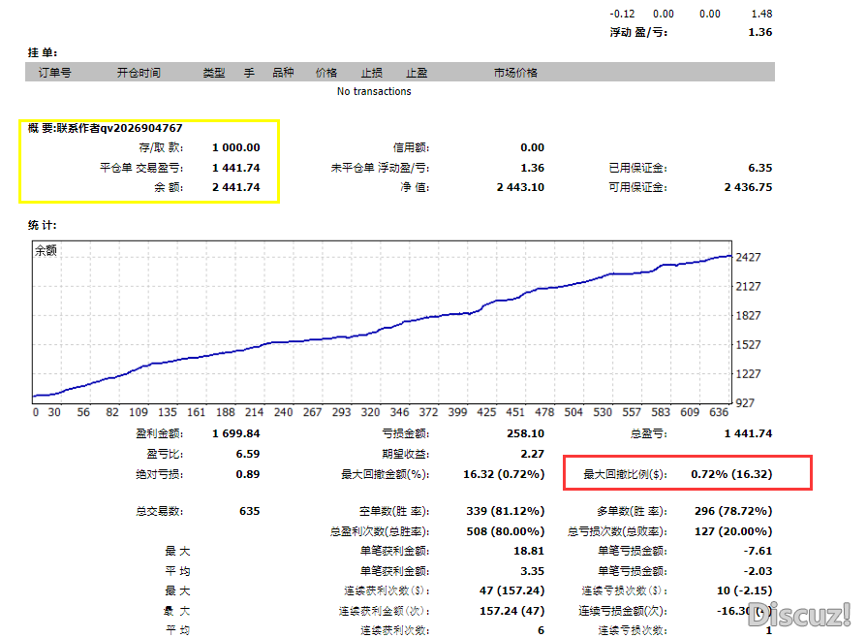This screenshot has height=638, width=867.
Task: Click the '净值:' label
Action: pyautogui.click(x=416, y=187)
